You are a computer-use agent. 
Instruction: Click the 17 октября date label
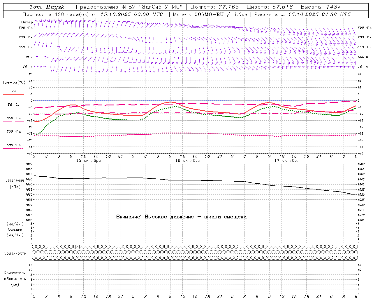pyautogui.click(x=287, y=161)
